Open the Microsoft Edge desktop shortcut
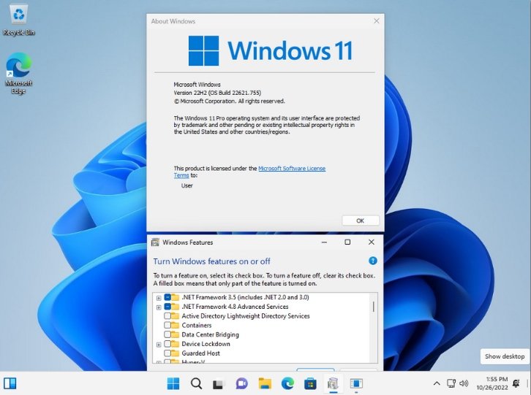Screen dimensions: 531x395 pyautogui.click(x=18, y=73)
